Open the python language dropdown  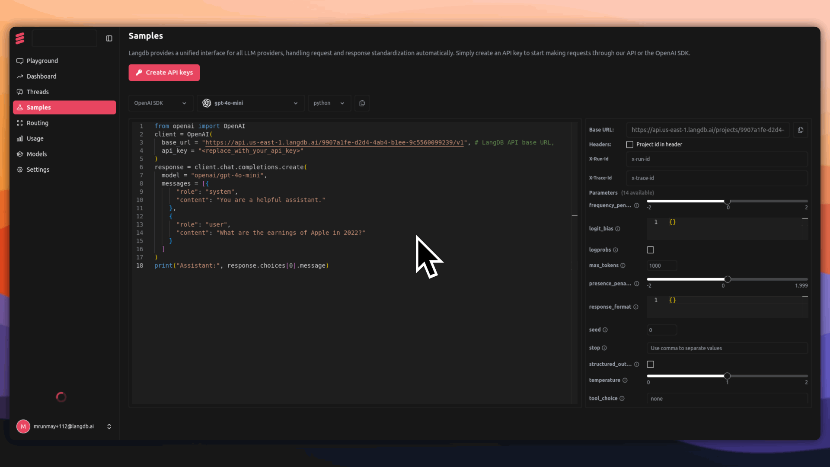point(329,103)
